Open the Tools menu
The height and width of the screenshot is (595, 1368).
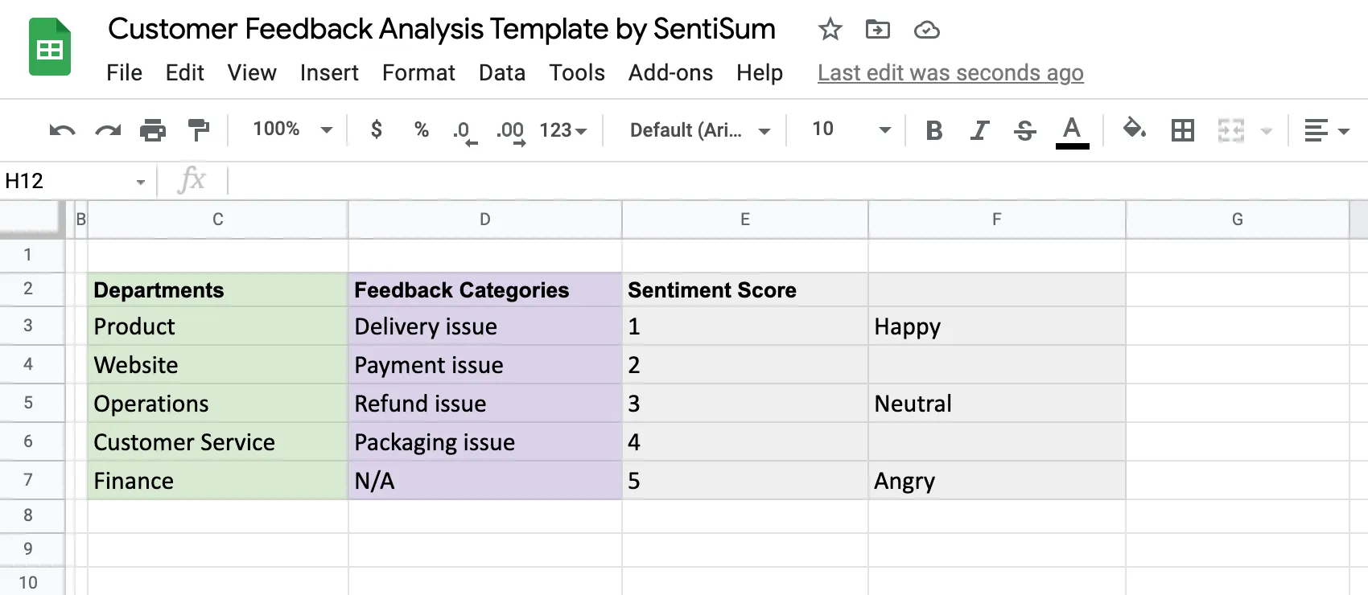tap(577, 73)
